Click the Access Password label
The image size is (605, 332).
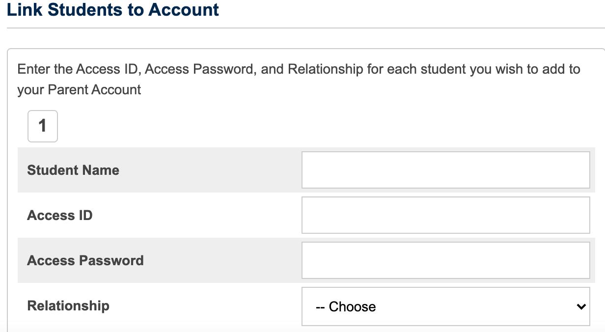pos(85,261)
